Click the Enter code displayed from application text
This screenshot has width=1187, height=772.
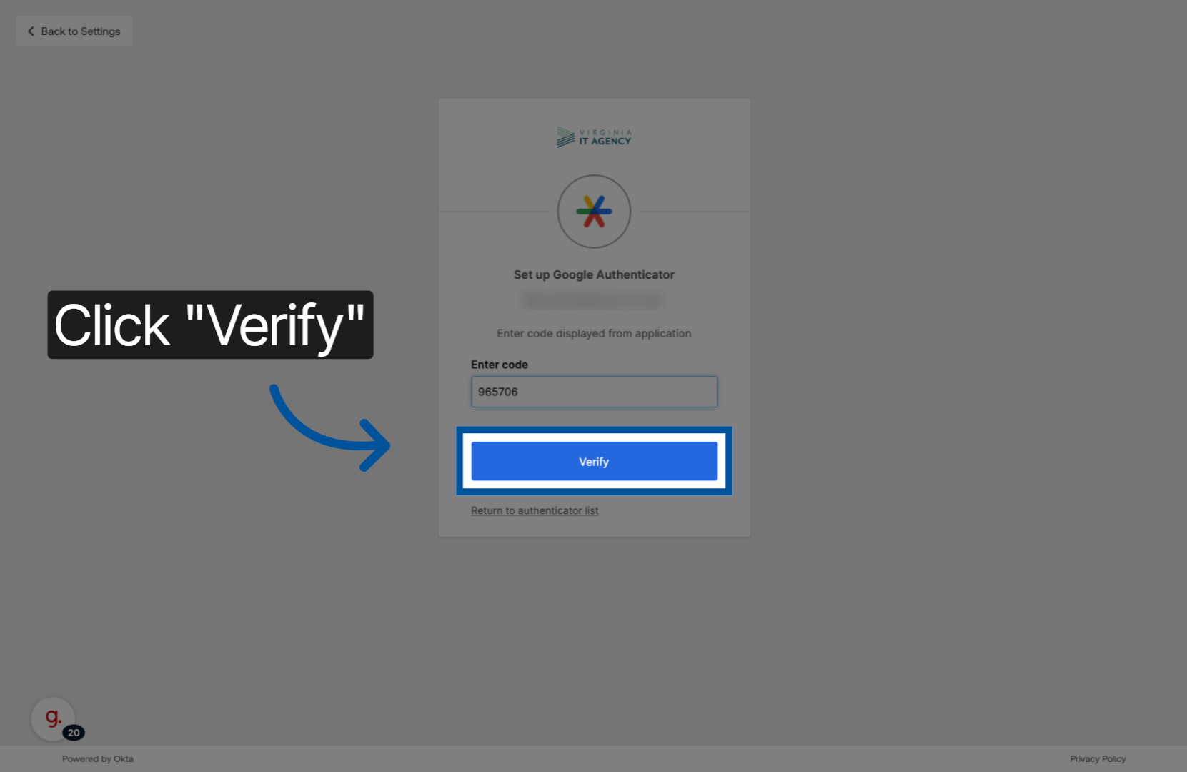594,333
